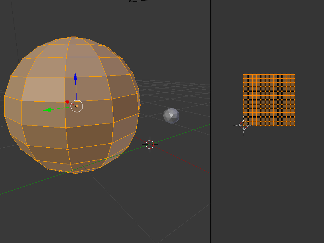Select the small gray sphere object
Image resolution: width=324 pixels, height=243 pixels.
[171, 116]
